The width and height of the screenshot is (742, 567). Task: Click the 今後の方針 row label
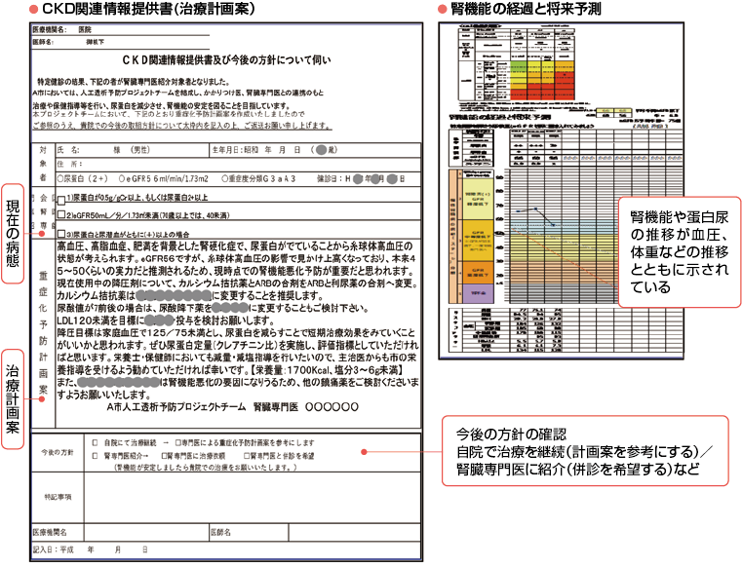58,453
